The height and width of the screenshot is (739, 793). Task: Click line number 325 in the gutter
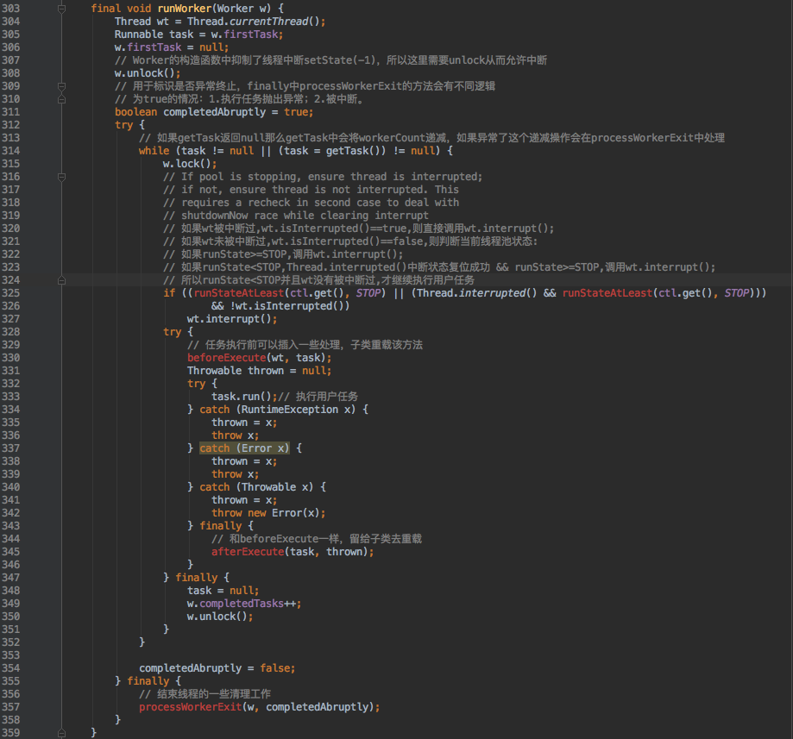point(10,293)
